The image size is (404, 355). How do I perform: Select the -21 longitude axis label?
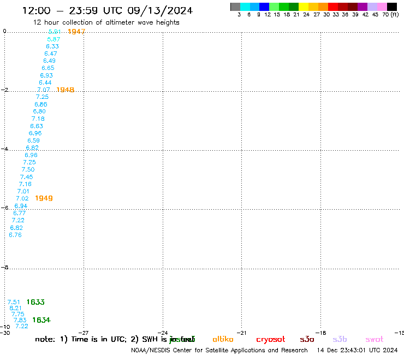coord(241,333)
